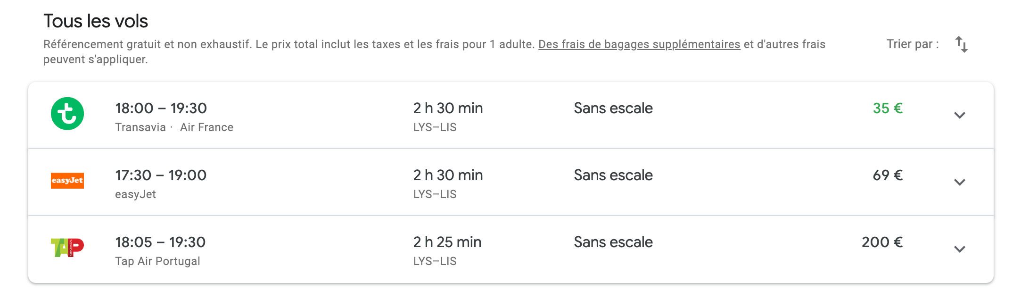Click the 'Trier par :' label
Screen dimensions: 1021x299
tap(913, 44)
